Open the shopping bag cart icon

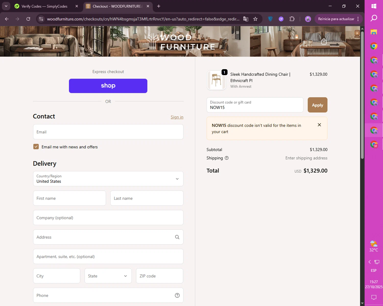(x=324, y=41)
